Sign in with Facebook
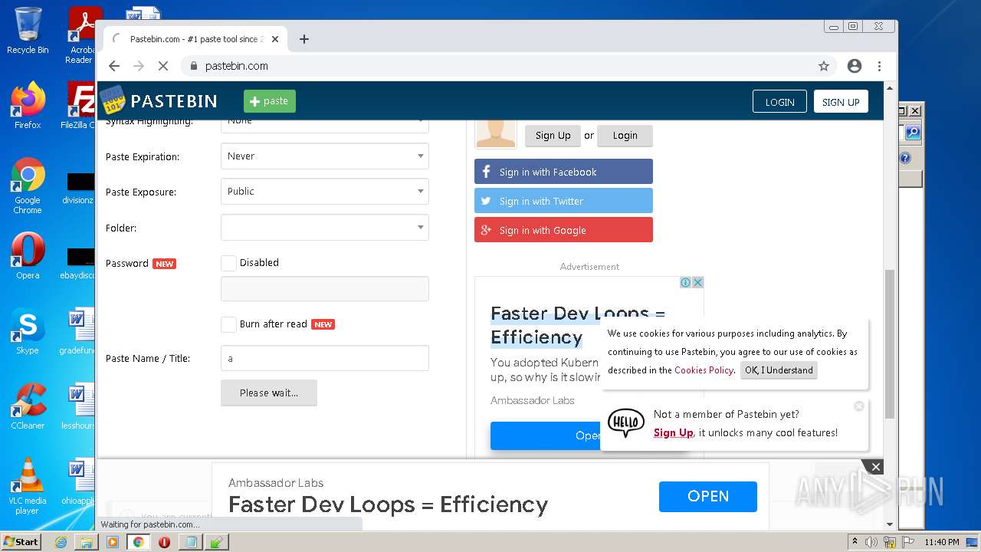The image size is (981, 552). coord(563,172)
